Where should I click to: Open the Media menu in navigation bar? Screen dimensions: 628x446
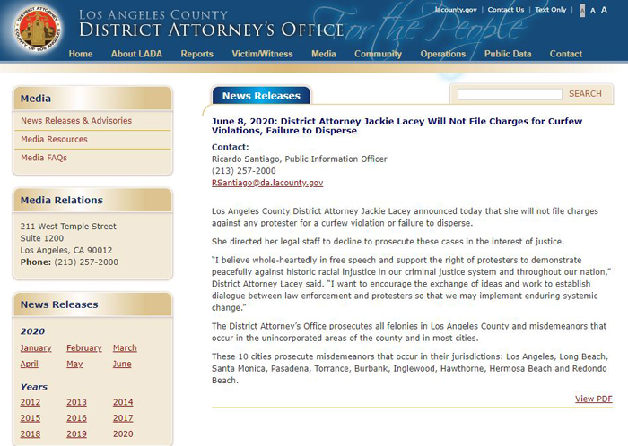324,54
